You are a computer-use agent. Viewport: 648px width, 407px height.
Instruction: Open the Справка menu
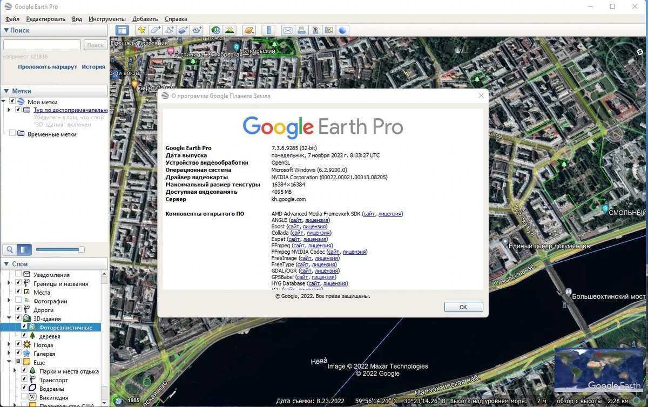[175, 19]
